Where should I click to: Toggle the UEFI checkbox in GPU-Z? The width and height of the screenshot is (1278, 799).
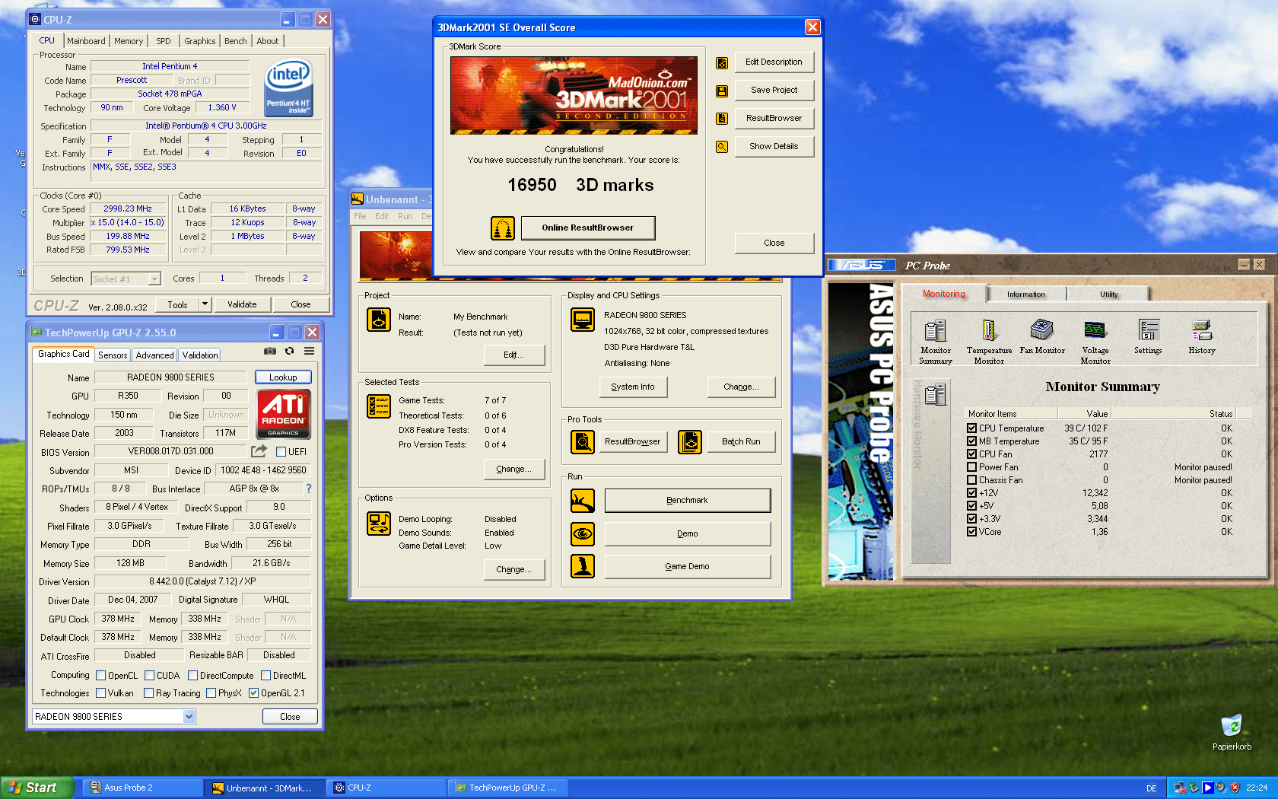point(281,452)
